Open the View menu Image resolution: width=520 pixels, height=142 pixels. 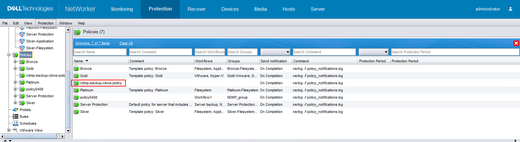(x=28, y=23)
